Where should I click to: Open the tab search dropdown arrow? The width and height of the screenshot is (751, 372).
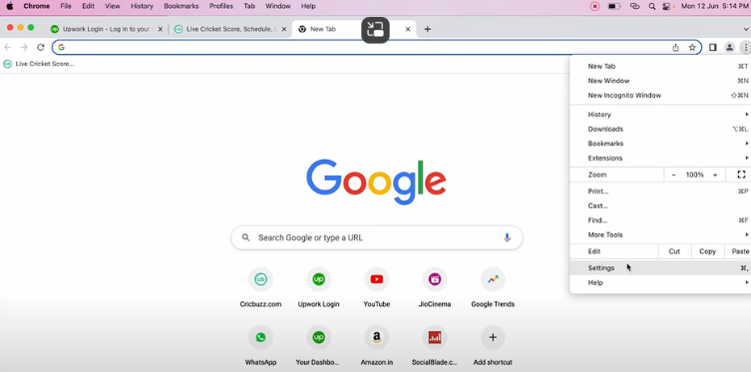click(745, 29)
